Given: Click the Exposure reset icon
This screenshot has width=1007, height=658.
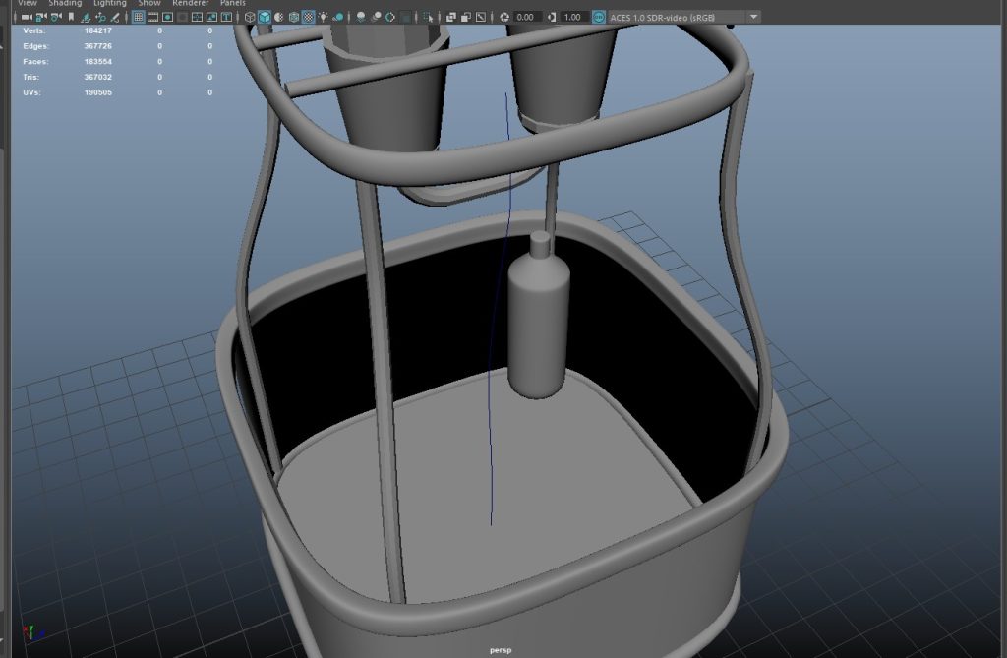Looking at the screenshot, I should 504,18.
